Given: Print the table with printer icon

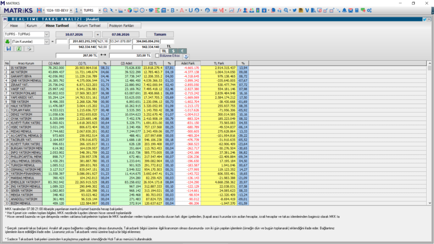Looking at the screenshot, I should coord(29,49).
